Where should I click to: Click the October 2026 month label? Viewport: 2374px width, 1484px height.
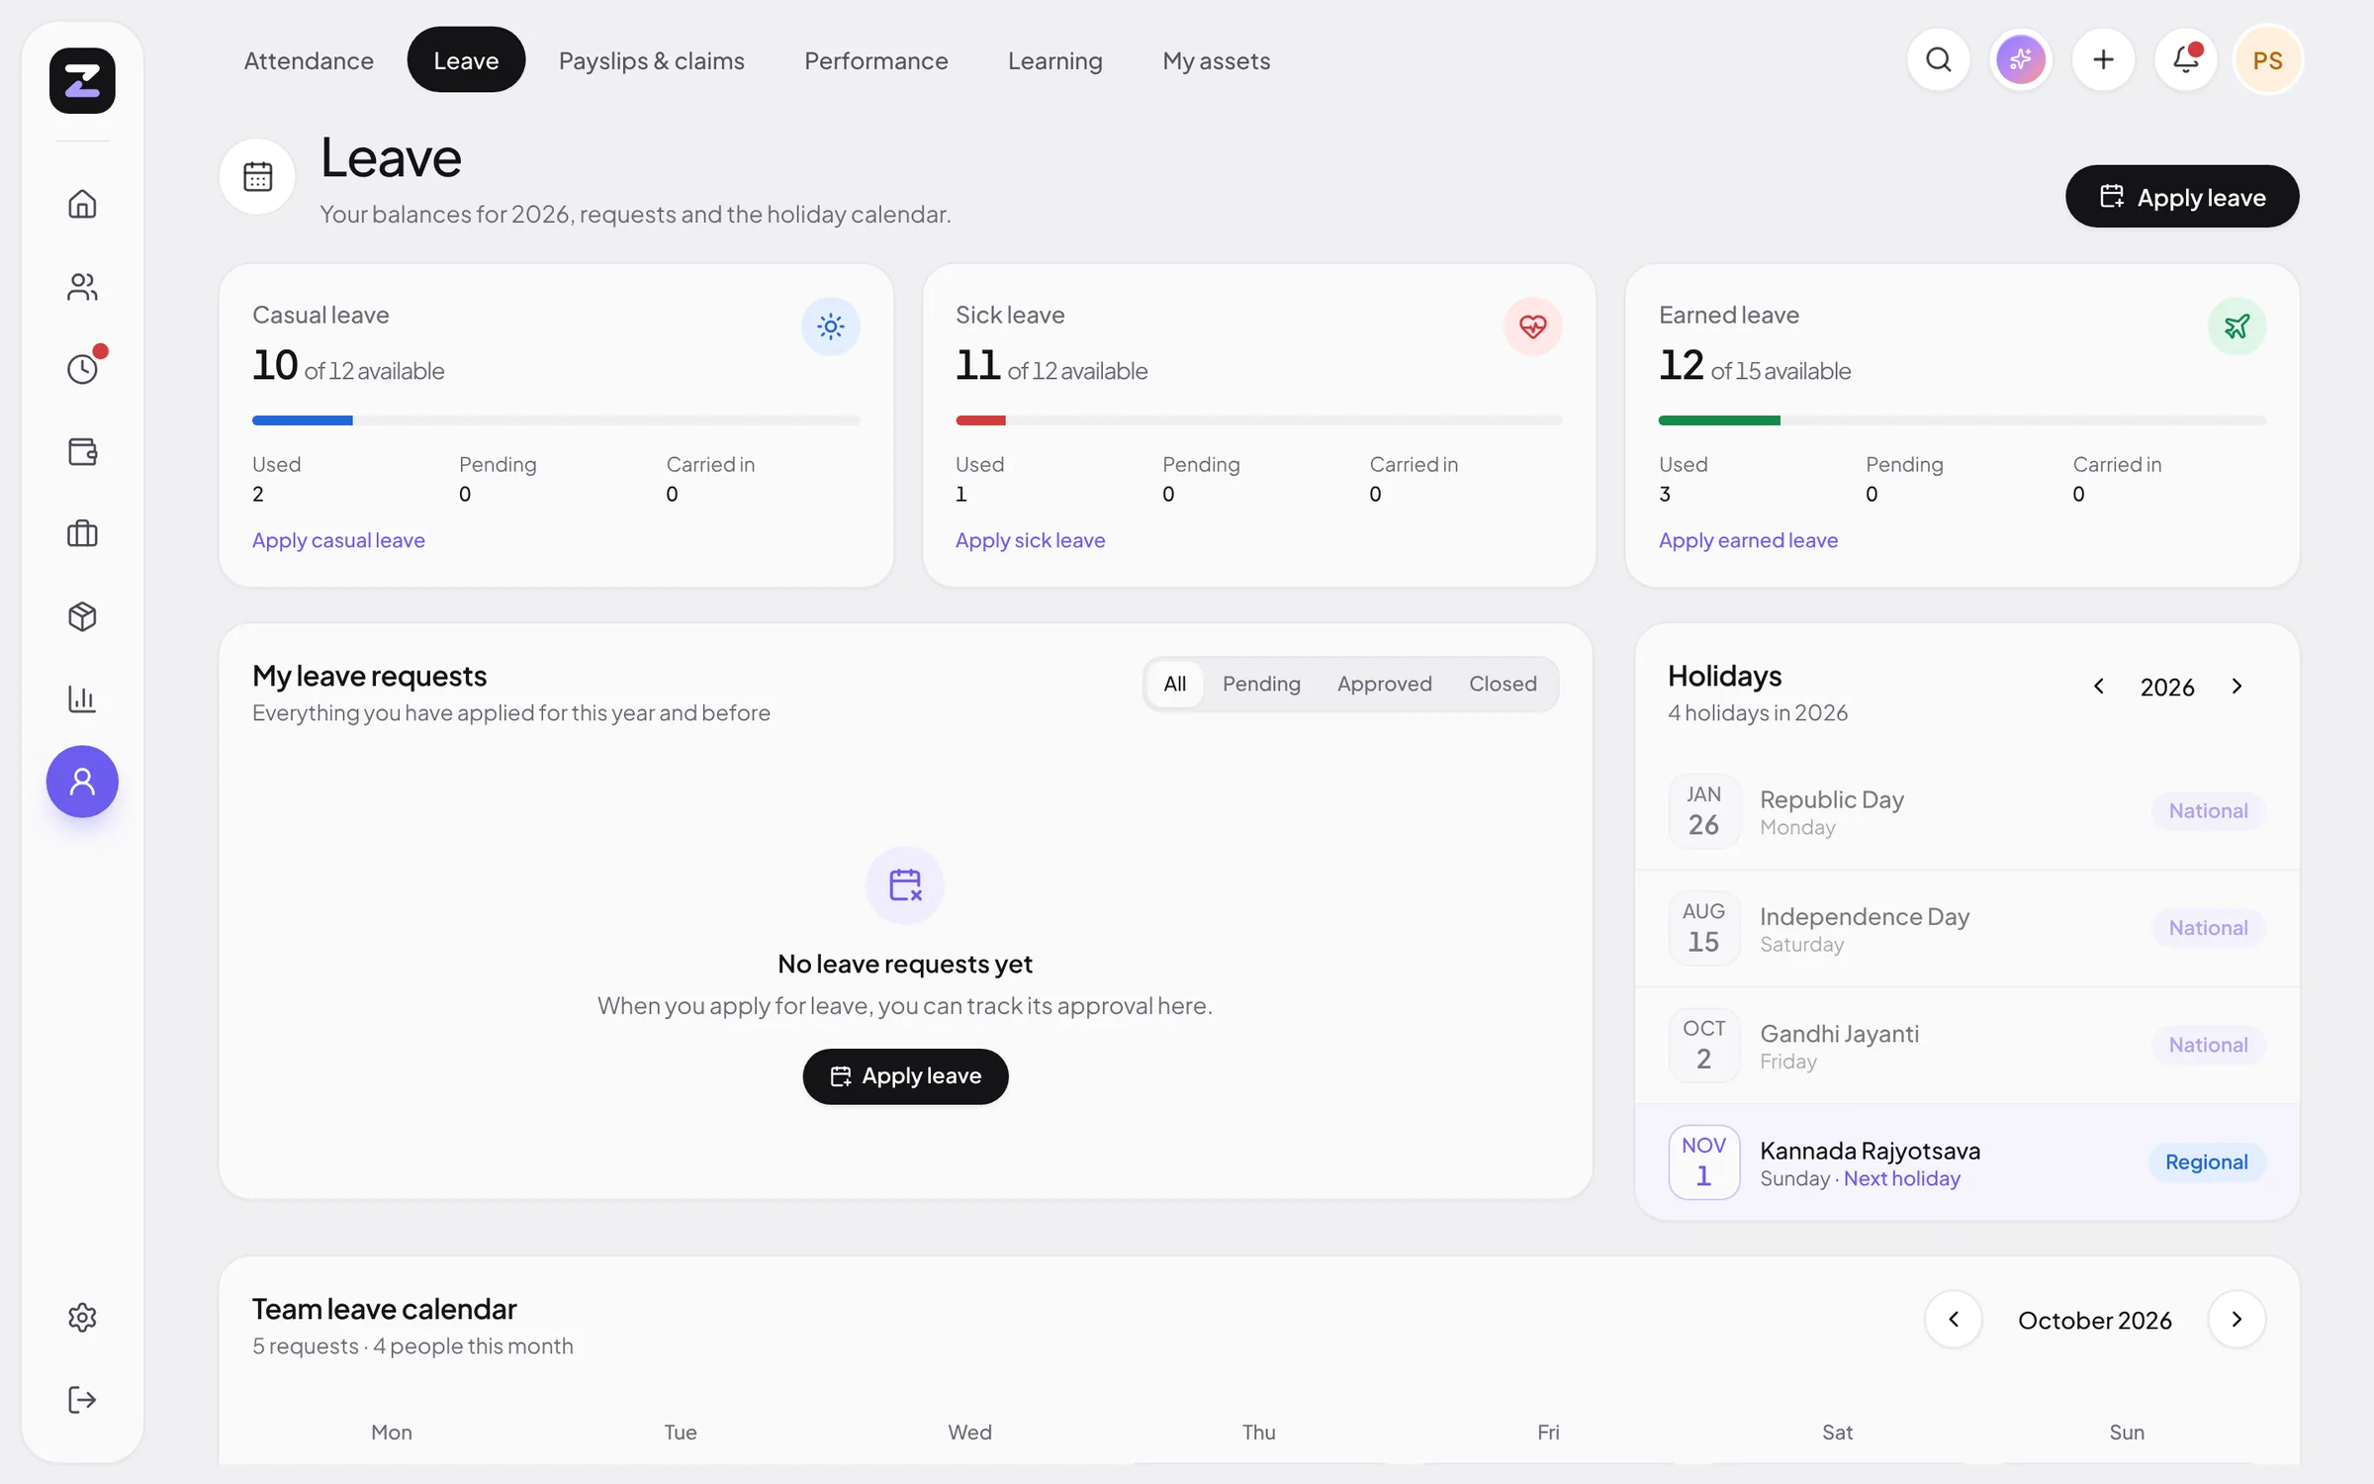pyautogui.click(x=2095, y=1320)
